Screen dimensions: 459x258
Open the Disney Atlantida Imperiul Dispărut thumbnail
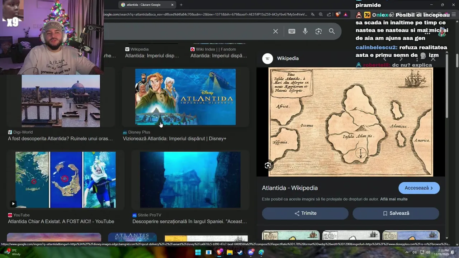tap(185, 97)
